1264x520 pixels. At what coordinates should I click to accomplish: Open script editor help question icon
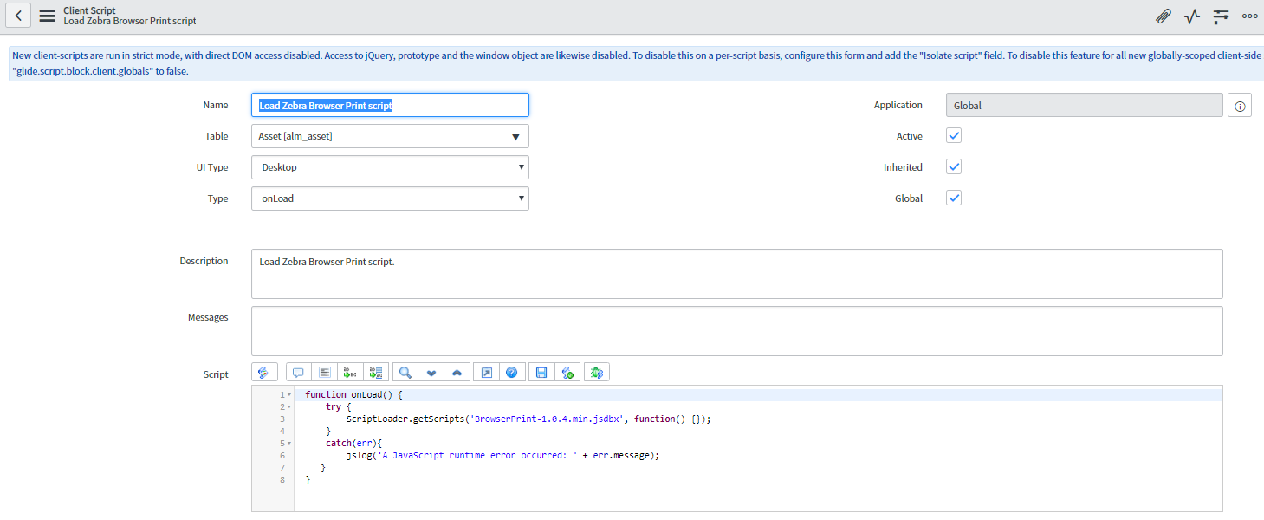tap(512, 372)
